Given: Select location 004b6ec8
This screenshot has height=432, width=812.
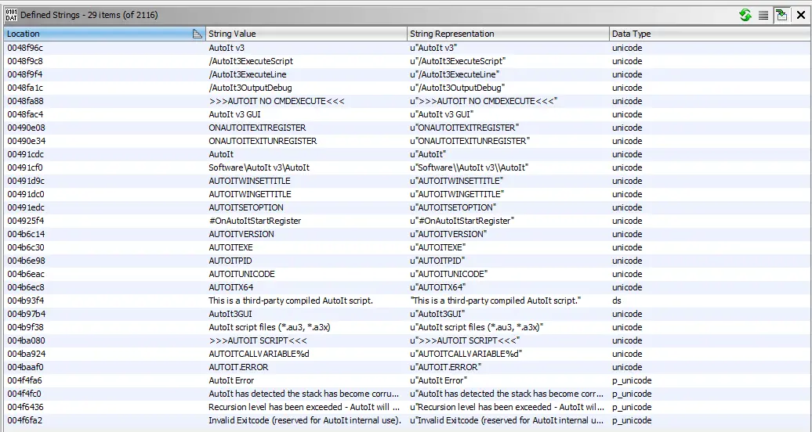Looking at the screenshot, I should pos(25,287).
